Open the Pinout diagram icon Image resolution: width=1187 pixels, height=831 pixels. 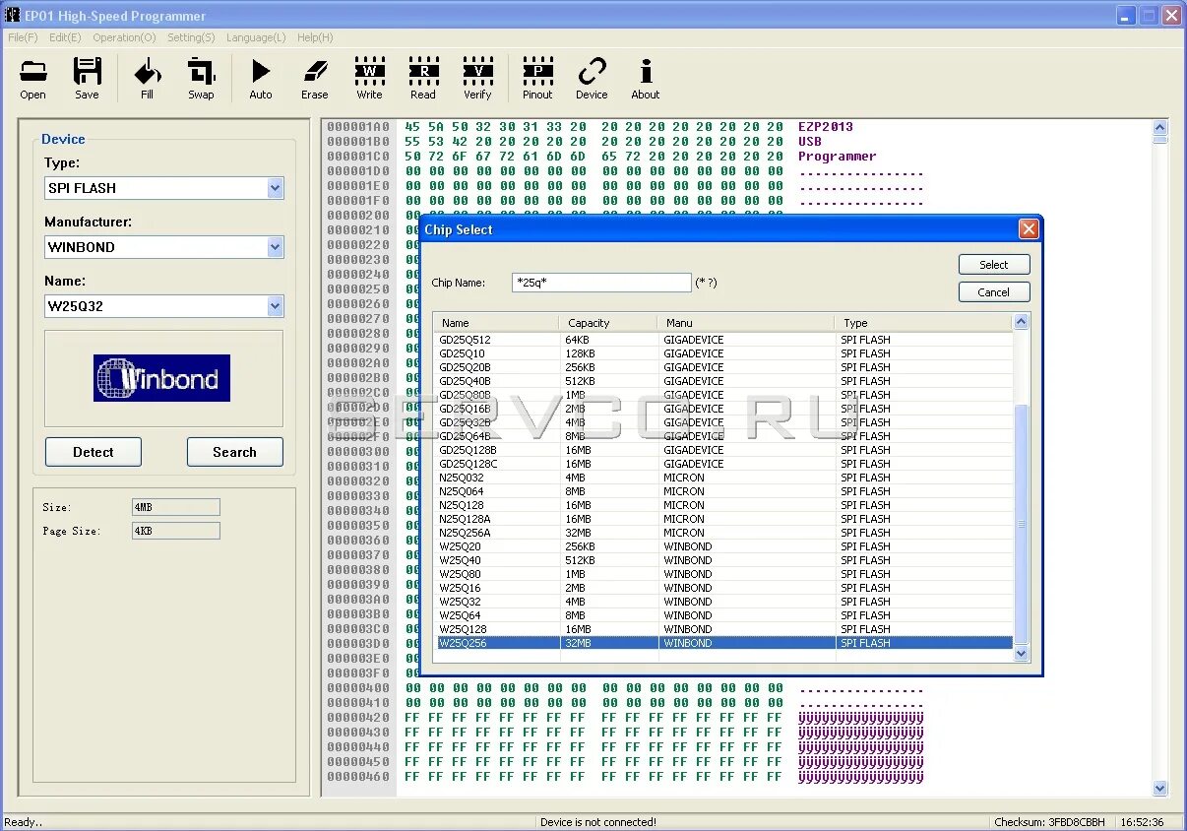click(x=537, y=78)
